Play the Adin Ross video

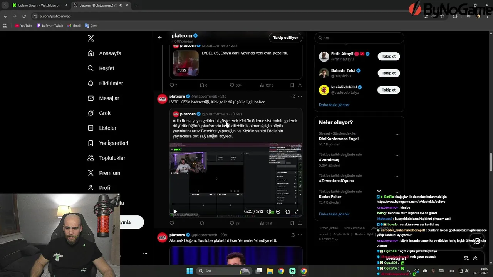tap(175, 212)
